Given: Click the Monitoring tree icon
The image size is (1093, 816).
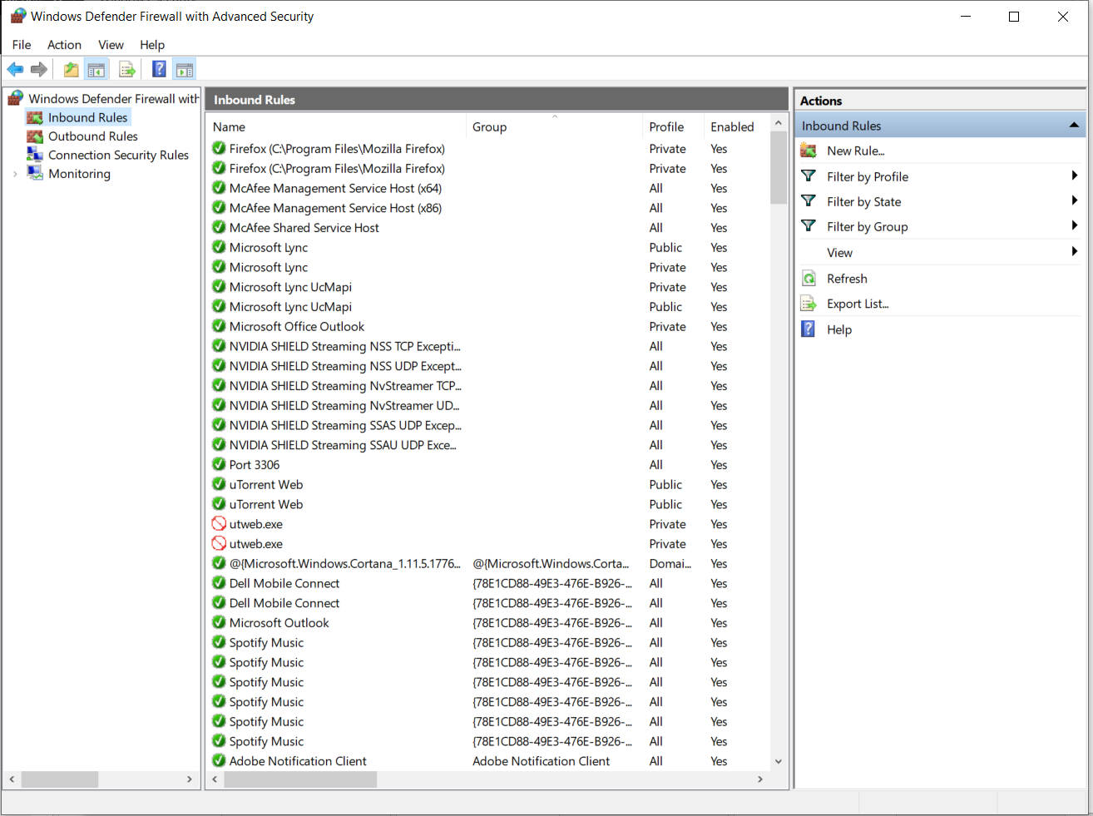Looking at the screenshot, I should tap(35, 173).
